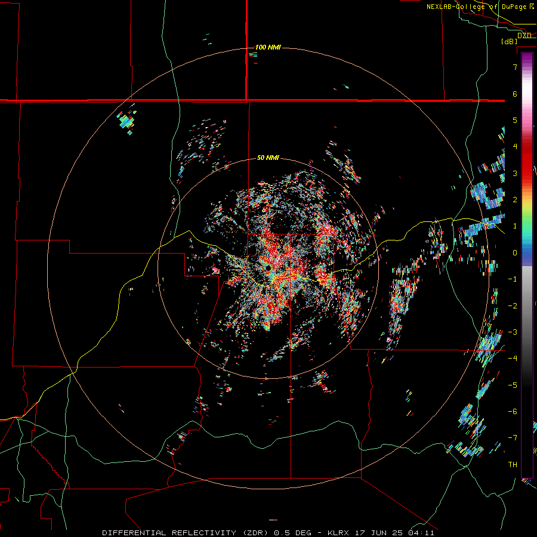Click the -2 value on the dB scale
This screenshot has width=537, height=537.
pos(513,306)
